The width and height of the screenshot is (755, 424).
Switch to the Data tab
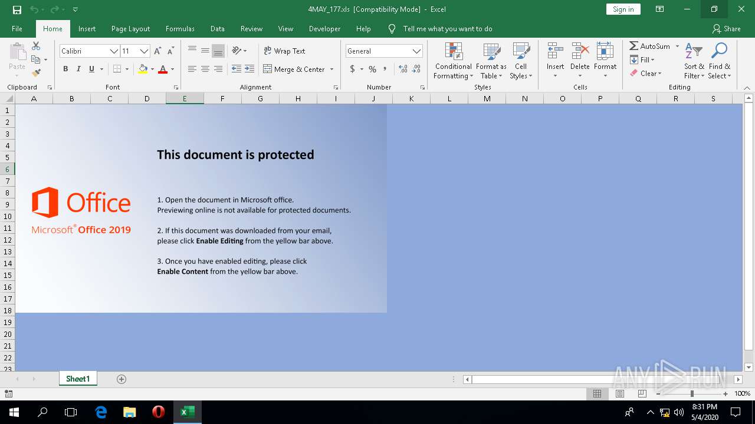tap(218, 28)
